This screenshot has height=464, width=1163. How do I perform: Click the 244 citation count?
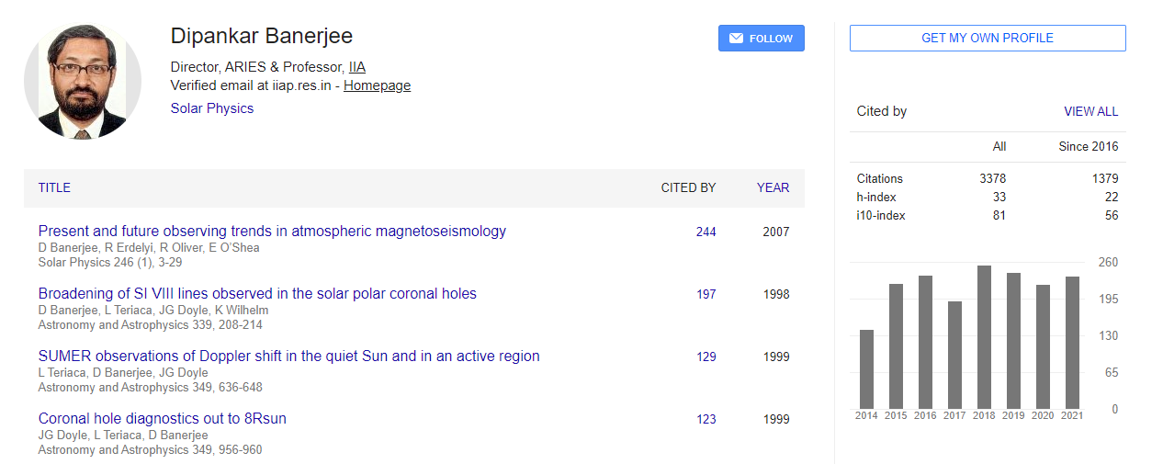point(706,232)
